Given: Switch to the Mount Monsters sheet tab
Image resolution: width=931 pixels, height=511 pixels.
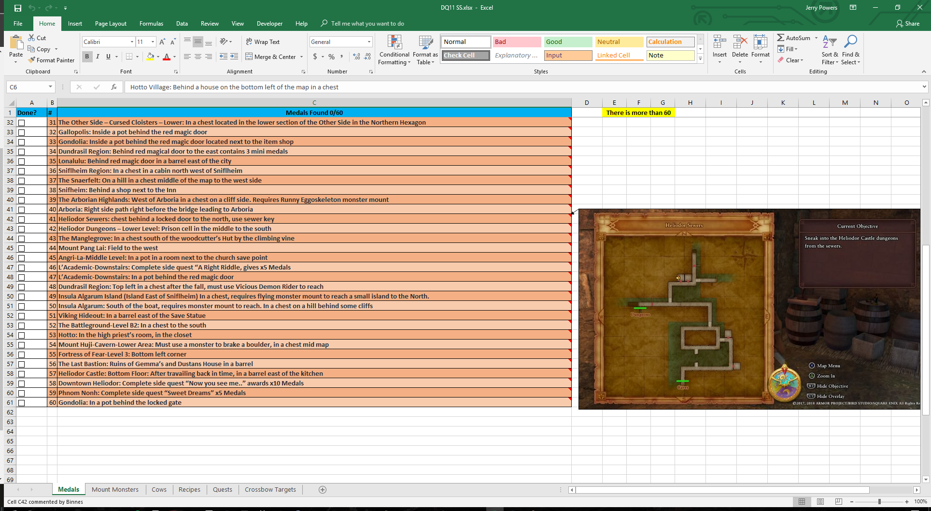Looking at the screenshot, I should (115, 490).
